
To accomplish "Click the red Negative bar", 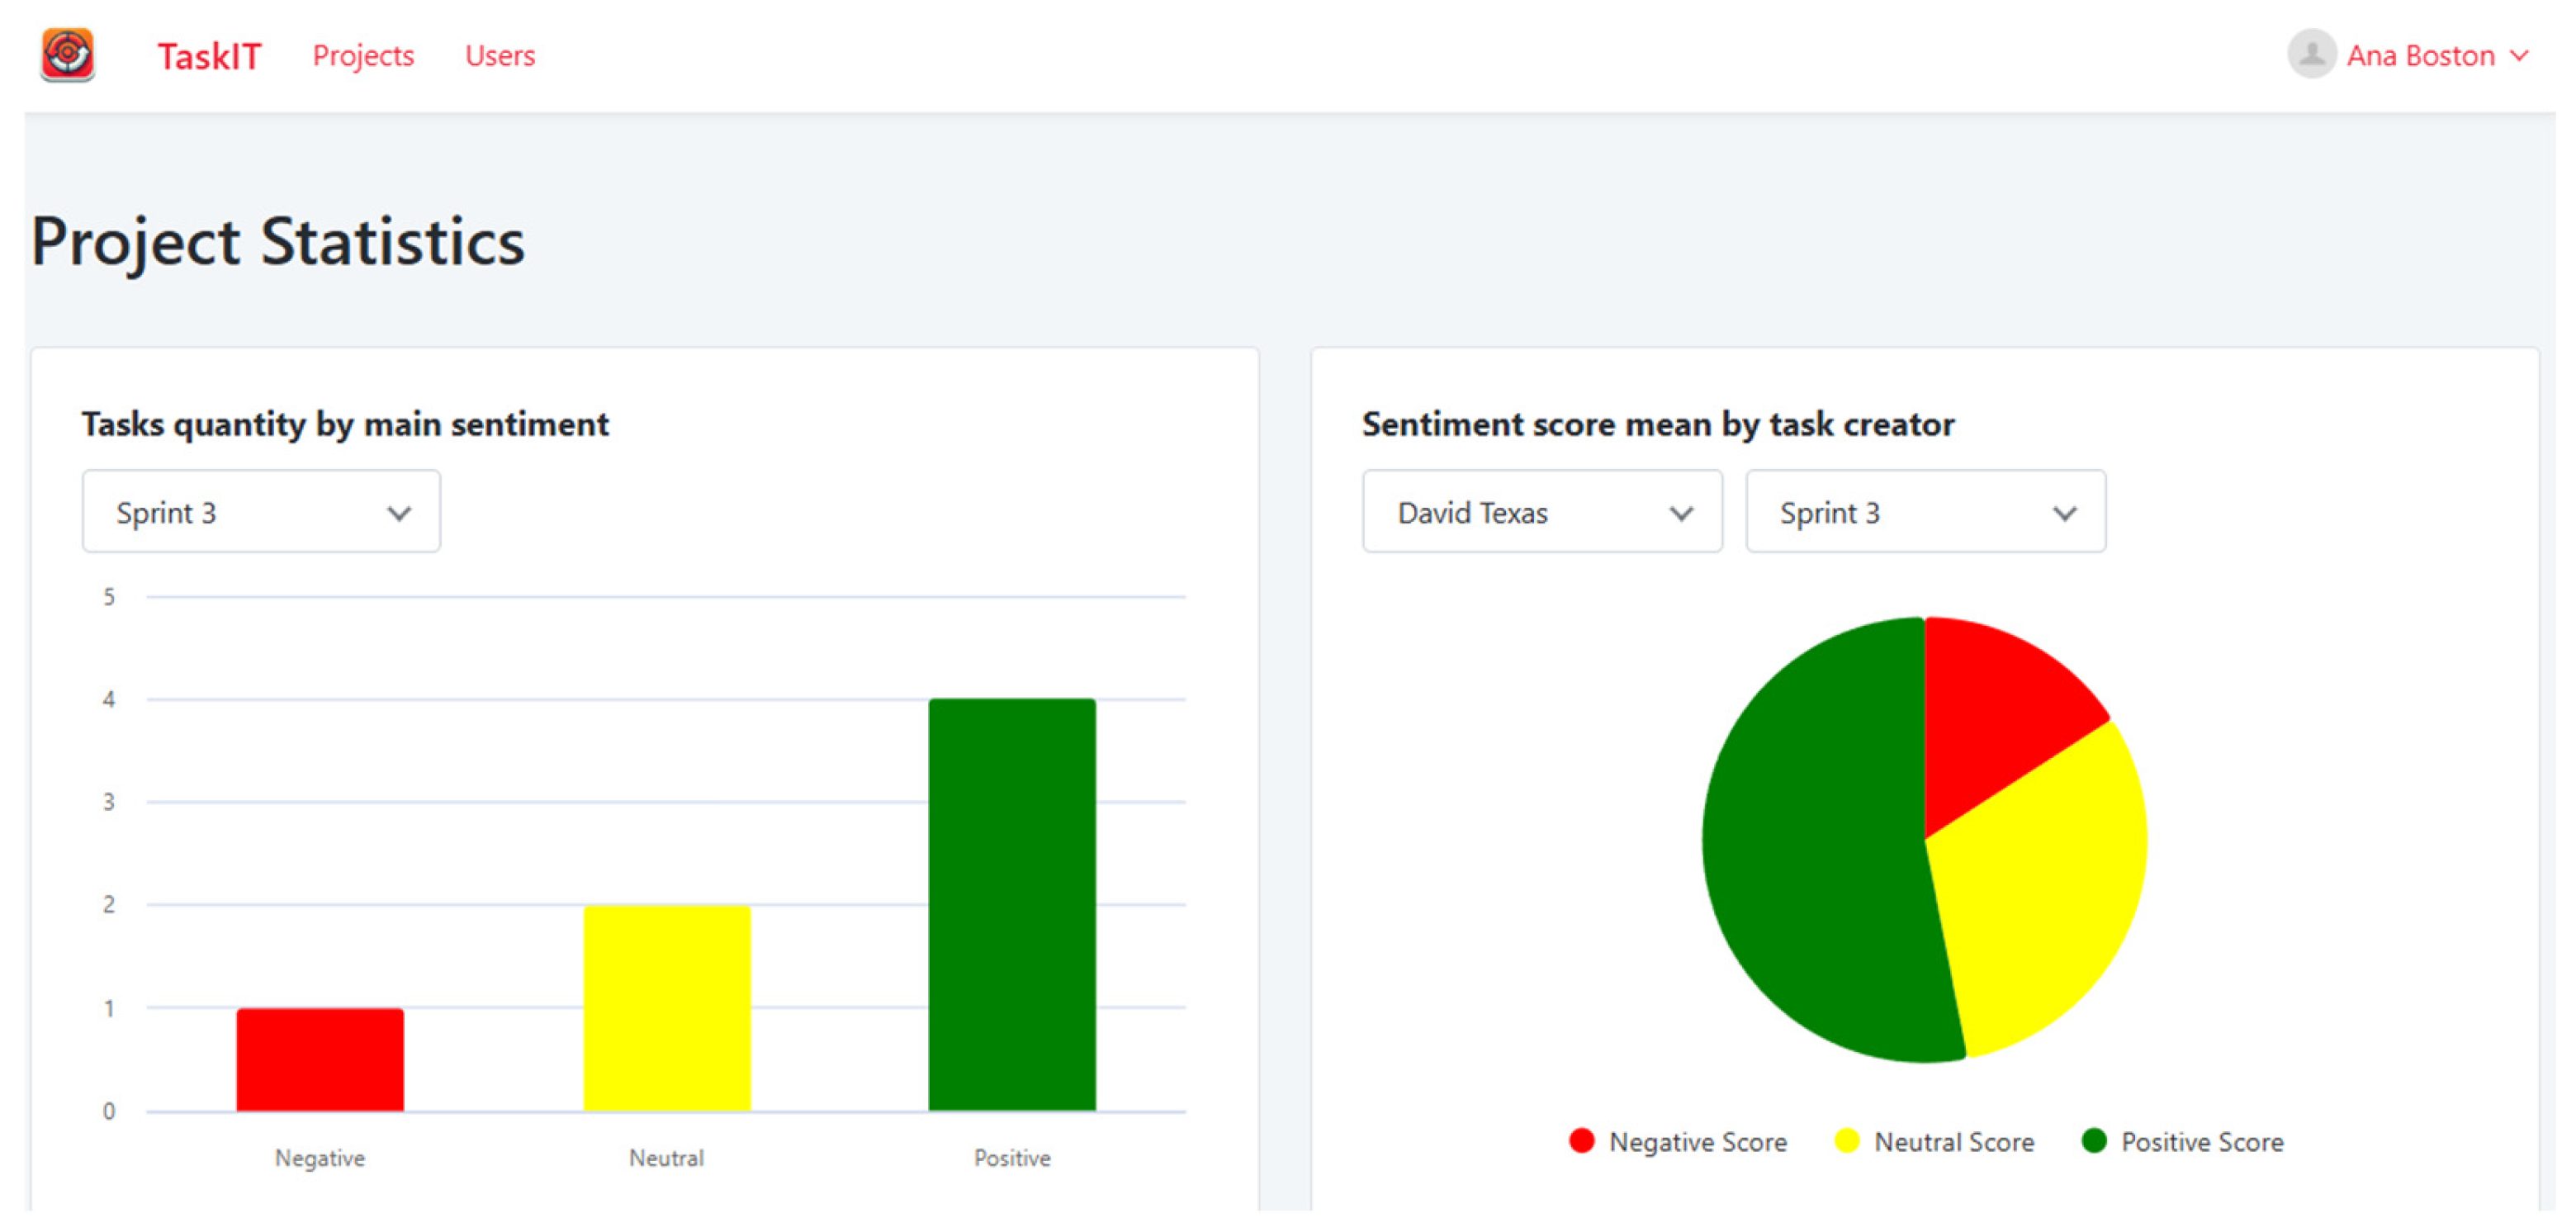I will point(320,1059).
